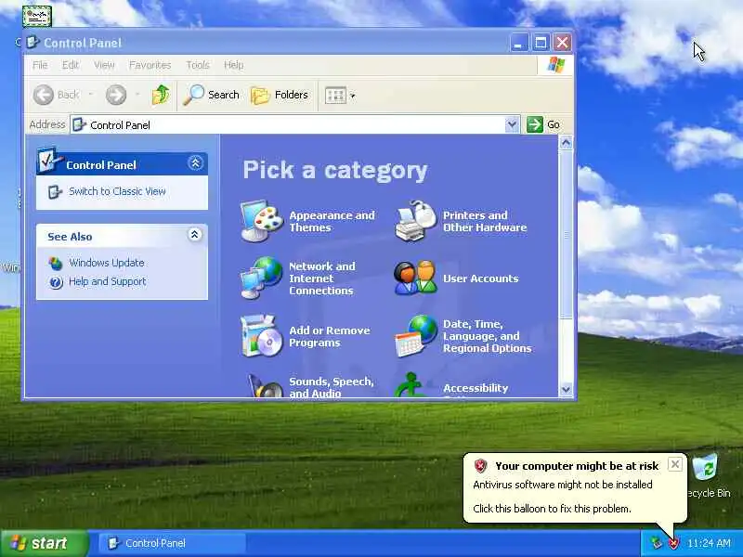743x557 pixels.
Task: Click the Help and Support question icon
Action: [x=56, y=282]
